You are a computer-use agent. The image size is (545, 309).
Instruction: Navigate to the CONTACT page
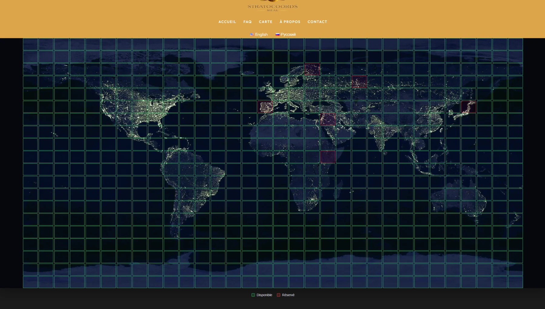pos(317,22)
